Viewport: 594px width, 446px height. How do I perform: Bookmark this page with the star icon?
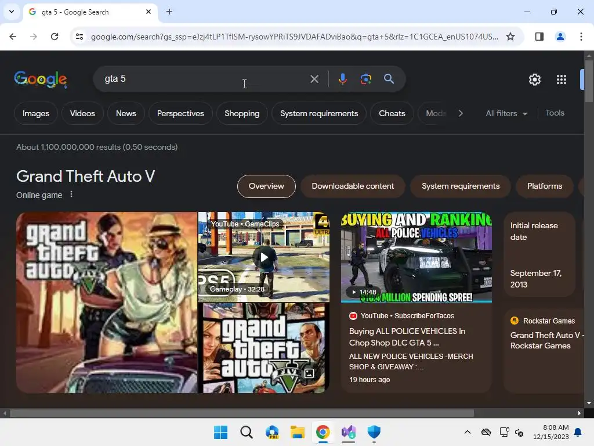tap(510, 37)
